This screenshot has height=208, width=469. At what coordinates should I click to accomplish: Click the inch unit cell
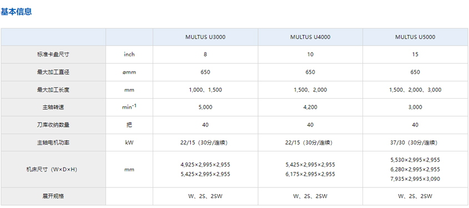(x=129, y=54)
